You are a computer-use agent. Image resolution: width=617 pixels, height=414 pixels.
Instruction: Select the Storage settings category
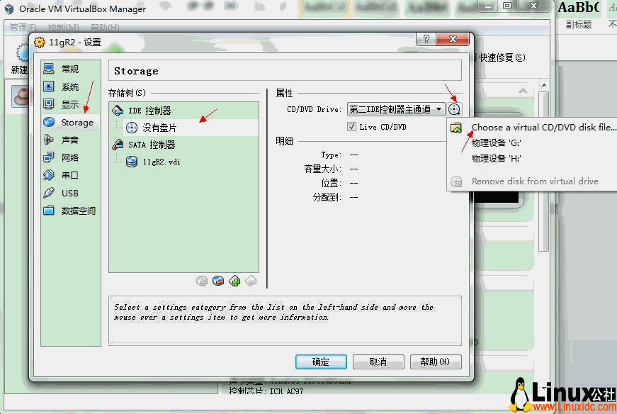[x=70, y=122]
